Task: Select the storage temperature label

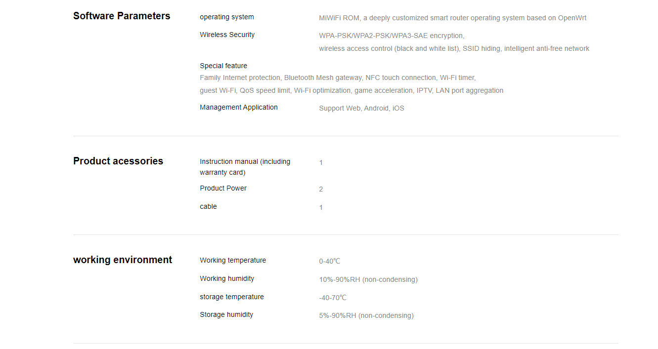Action: 232,297
